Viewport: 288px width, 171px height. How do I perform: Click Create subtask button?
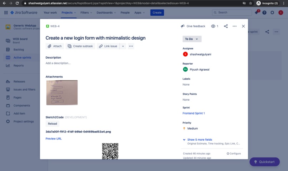click(x=80, y=46)
